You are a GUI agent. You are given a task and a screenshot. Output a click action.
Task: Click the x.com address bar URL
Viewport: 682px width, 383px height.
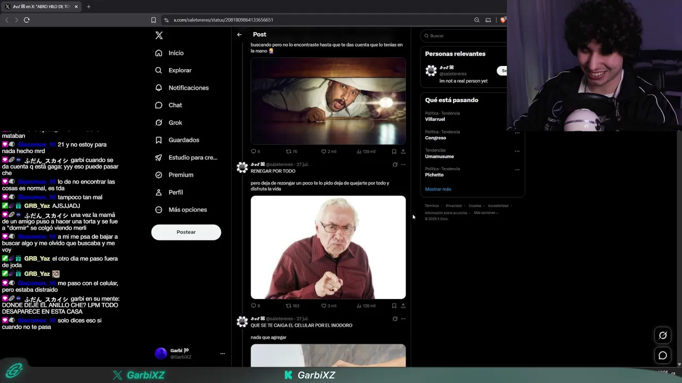(223, 20)
